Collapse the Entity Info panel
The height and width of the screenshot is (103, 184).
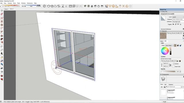pos(161,11)
